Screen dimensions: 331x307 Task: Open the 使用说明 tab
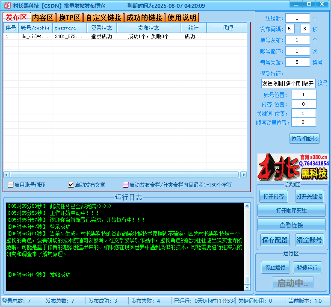[182, 18]
